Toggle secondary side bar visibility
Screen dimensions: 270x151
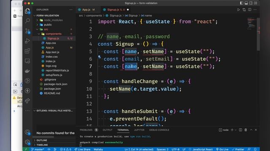(251, 3)
